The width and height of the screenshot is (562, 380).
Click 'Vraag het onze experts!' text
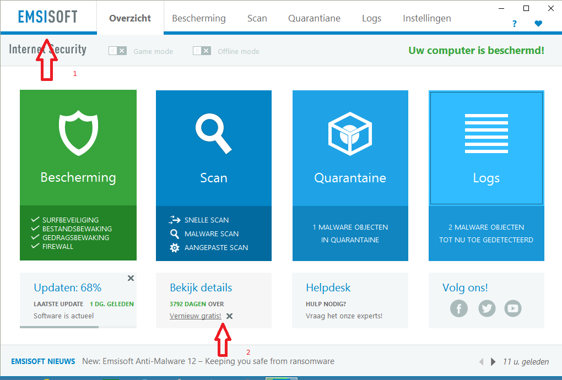point(344,316)
